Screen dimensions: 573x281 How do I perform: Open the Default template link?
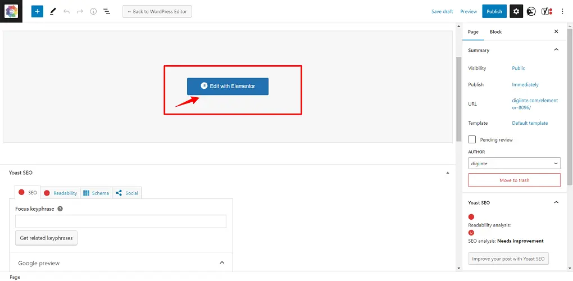pyautogui.click(x=530, y=123)
